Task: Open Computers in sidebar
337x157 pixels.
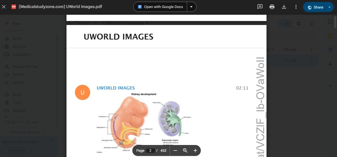Action: coord(21,54)
